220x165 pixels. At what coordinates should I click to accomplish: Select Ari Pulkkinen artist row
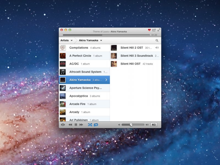[84, 119]
